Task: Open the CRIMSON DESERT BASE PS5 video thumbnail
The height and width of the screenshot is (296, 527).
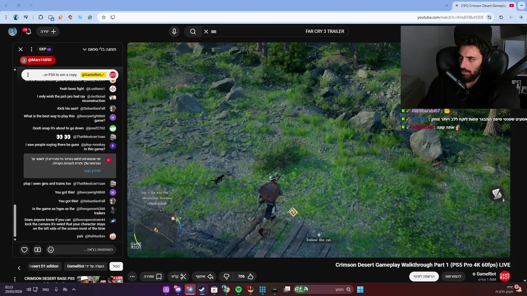Action: pos(100,280)
